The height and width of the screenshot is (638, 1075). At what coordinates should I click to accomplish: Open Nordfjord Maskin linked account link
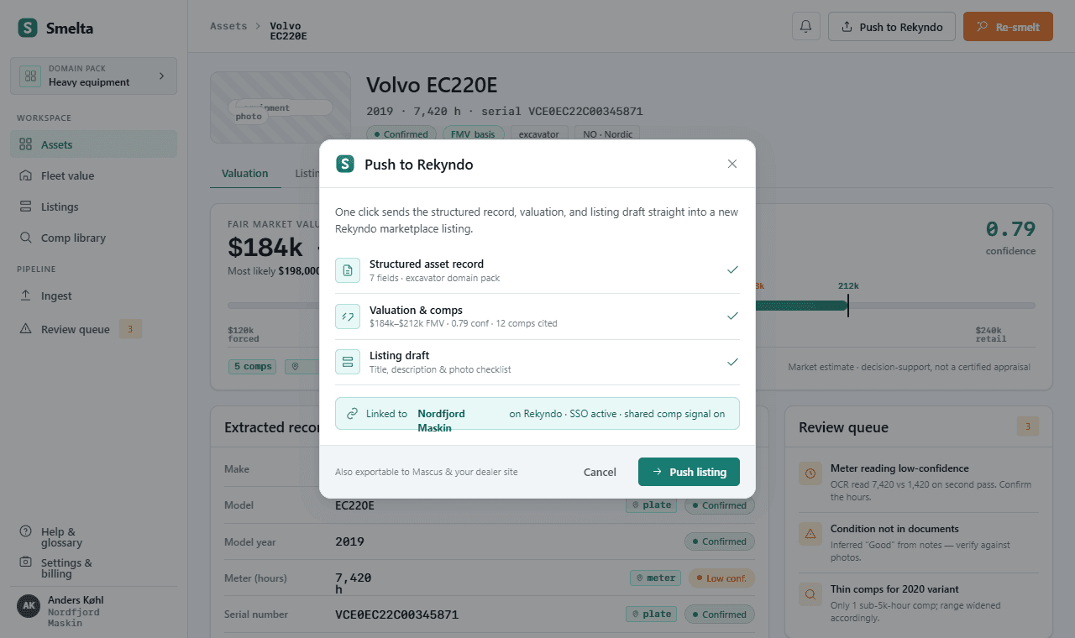[x=441, y=421]
